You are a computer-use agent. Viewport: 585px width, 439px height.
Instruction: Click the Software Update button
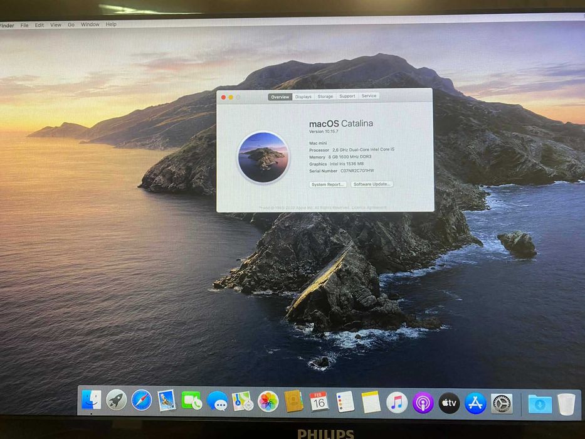[372, 184]
